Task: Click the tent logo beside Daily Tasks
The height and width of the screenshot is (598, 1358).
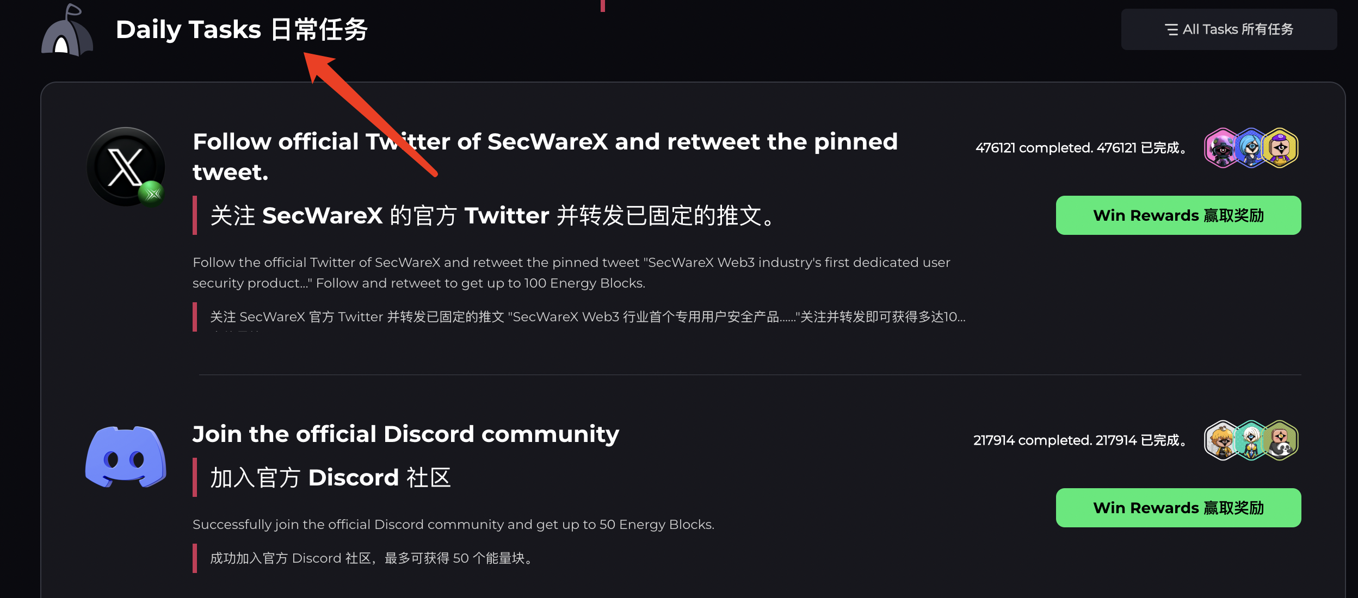Action: (x=67, y=30)
